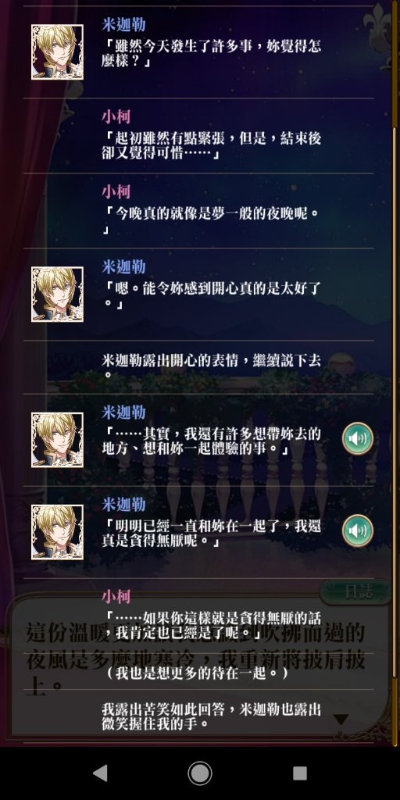This screenshot has width=400, height=800.
Task: Play voice for line 「明明已經一直和妳在一起了」
Action: click(x=358, y=530)
